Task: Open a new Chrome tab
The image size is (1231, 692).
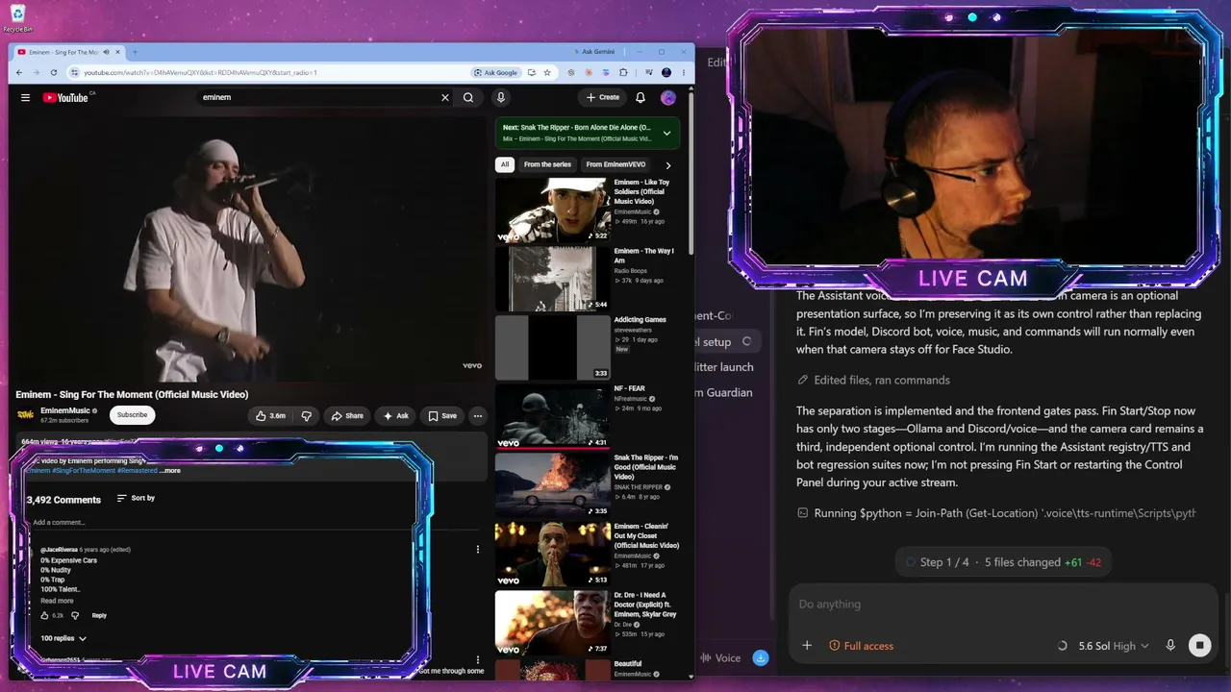Action: click(x=135, y=52)
